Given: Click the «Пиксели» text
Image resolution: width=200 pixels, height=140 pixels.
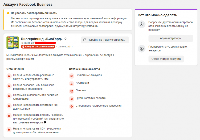Looking at the screenshot, I should tap(81, 90).
